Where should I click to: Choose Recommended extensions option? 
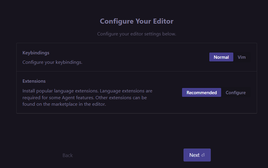pyautogui.click(x=202, y=92)
